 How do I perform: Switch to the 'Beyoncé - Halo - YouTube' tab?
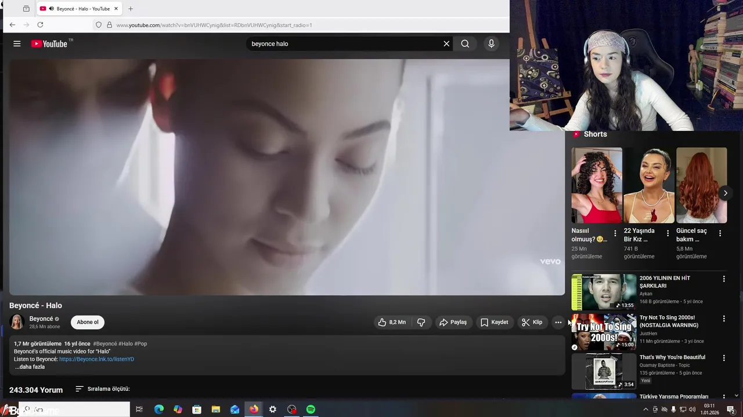coord(80,9)
